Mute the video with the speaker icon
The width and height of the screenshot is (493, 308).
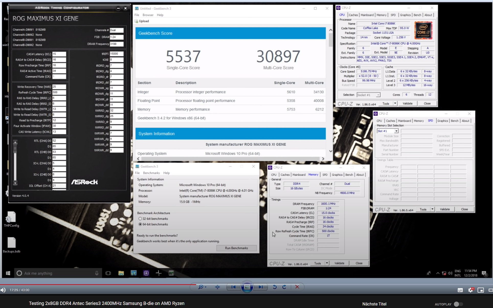[3, 290]
